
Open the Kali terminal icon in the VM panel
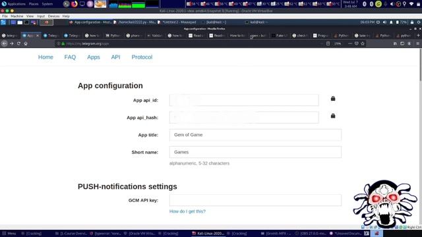click(26, 22)
